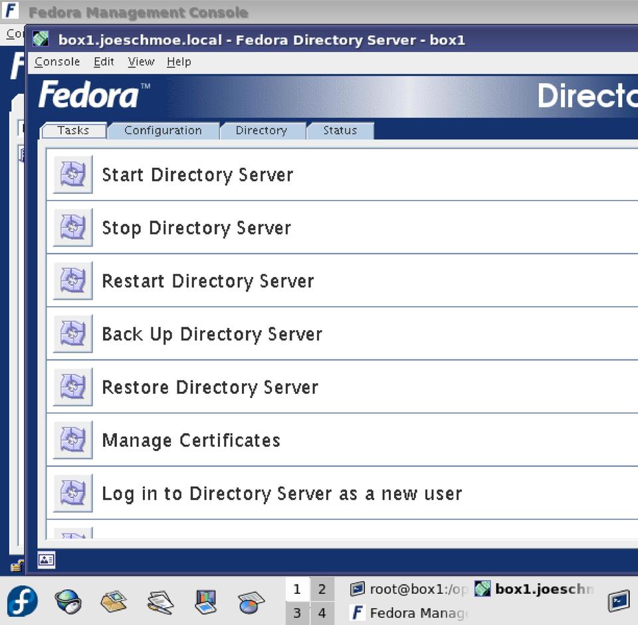Launch the web browser from the panel

point(68,602)
